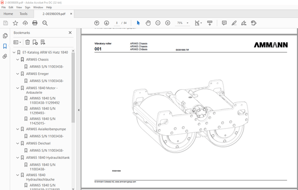Screen dimensions: 298x190
Task: Delete selected bookmark trash icon
Action: point(27,42)
